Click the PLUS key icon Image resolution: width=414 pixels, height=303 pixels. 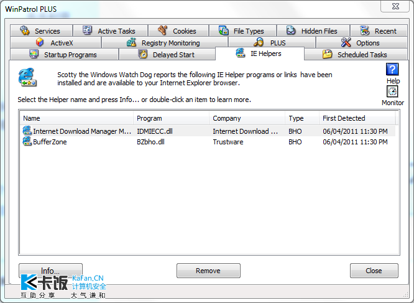pyautogui.click(x=259, y=42)
